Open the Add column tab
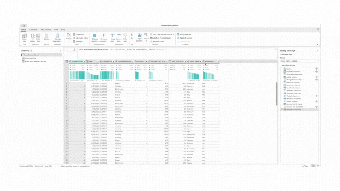Screen dimensions: 340x191 click(45, 30)
